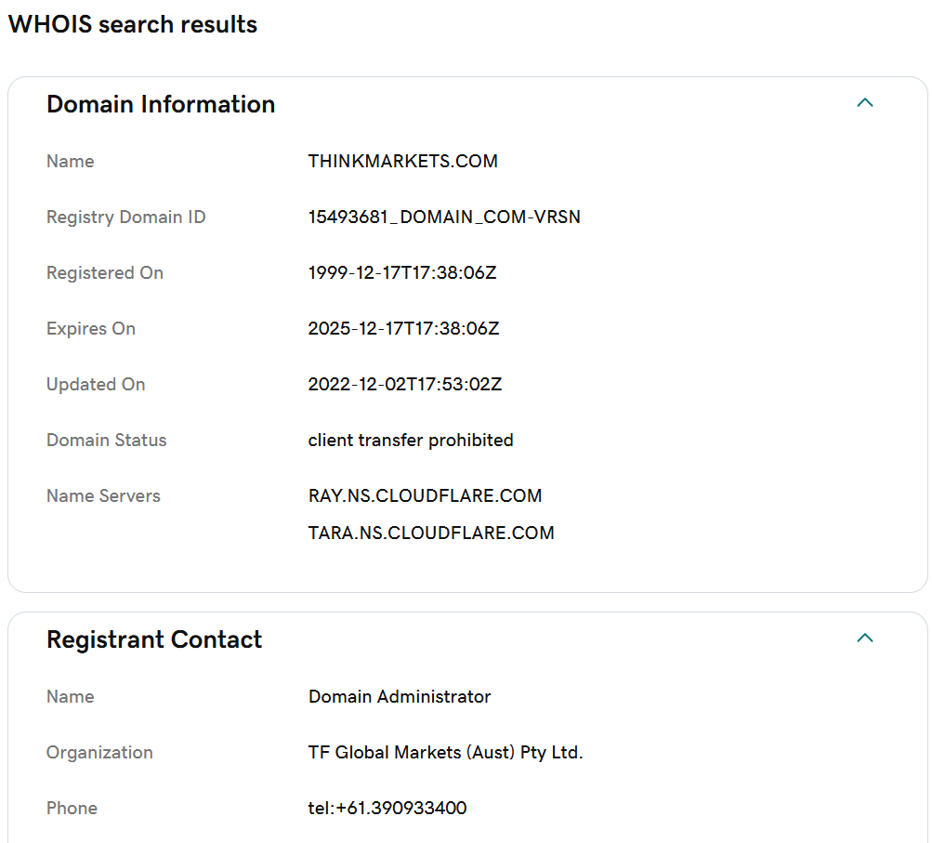Viewport: 932px width, 843px height.
Task: Click the Name Servers label
Action: pyautogui.click(x=103, y=495)
